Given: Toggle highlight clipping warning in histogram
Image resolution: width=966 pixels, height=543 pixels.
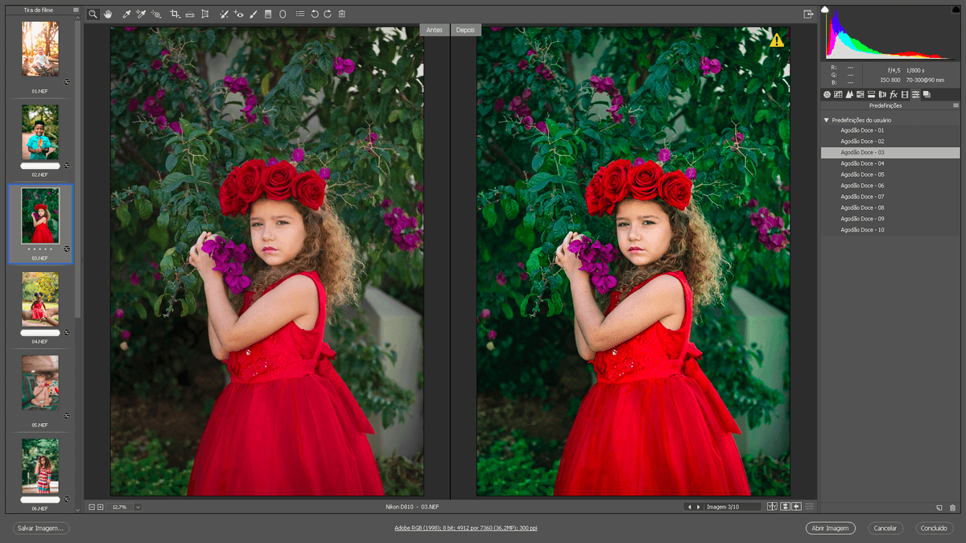Looking at the screenshot, I should [x=958, y=10].
